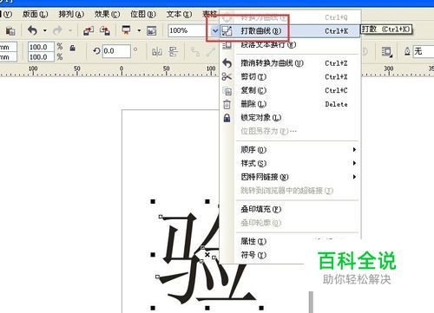Screen dimensions: 434x313
Task: Select 复制(C) in the context menu
Action: [x=290, y=90]
